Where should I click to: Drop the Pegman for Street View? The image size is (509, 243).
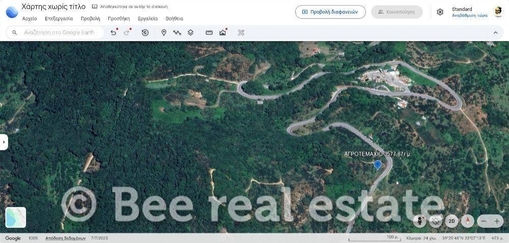pyautogui.click(x=420, y=221)
